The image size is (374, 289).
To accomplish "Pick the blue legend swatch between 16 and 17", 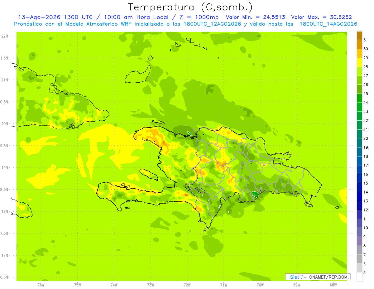I will [359, 170].
